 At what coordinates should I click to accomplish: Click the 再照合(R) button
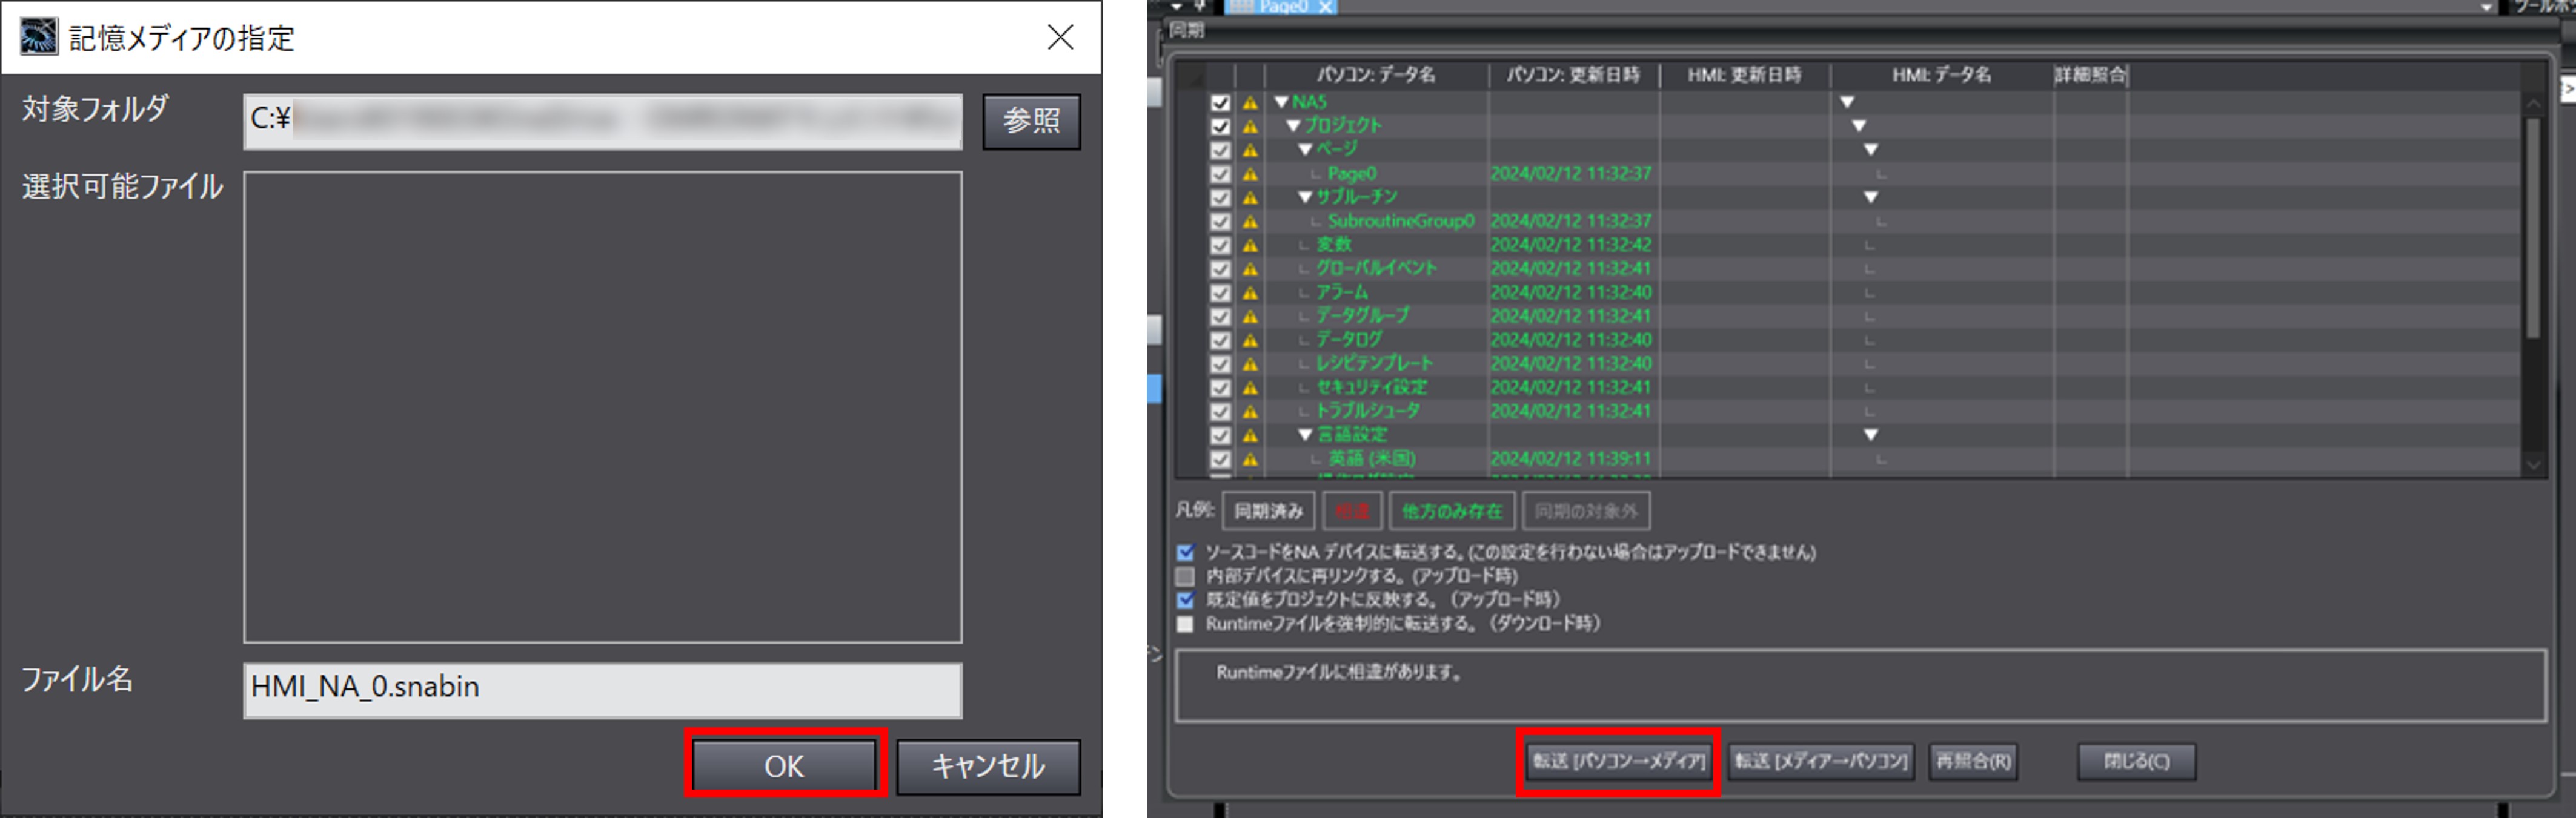coord(1973,761)
